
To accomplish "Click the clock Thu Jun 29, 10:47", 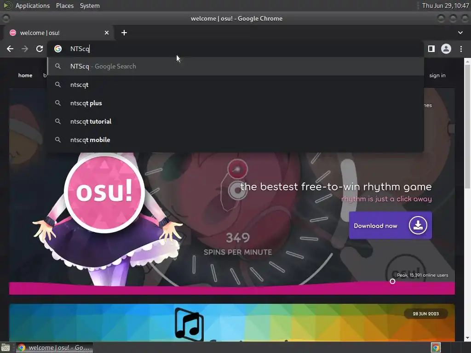I will click(x=445, y=6).
